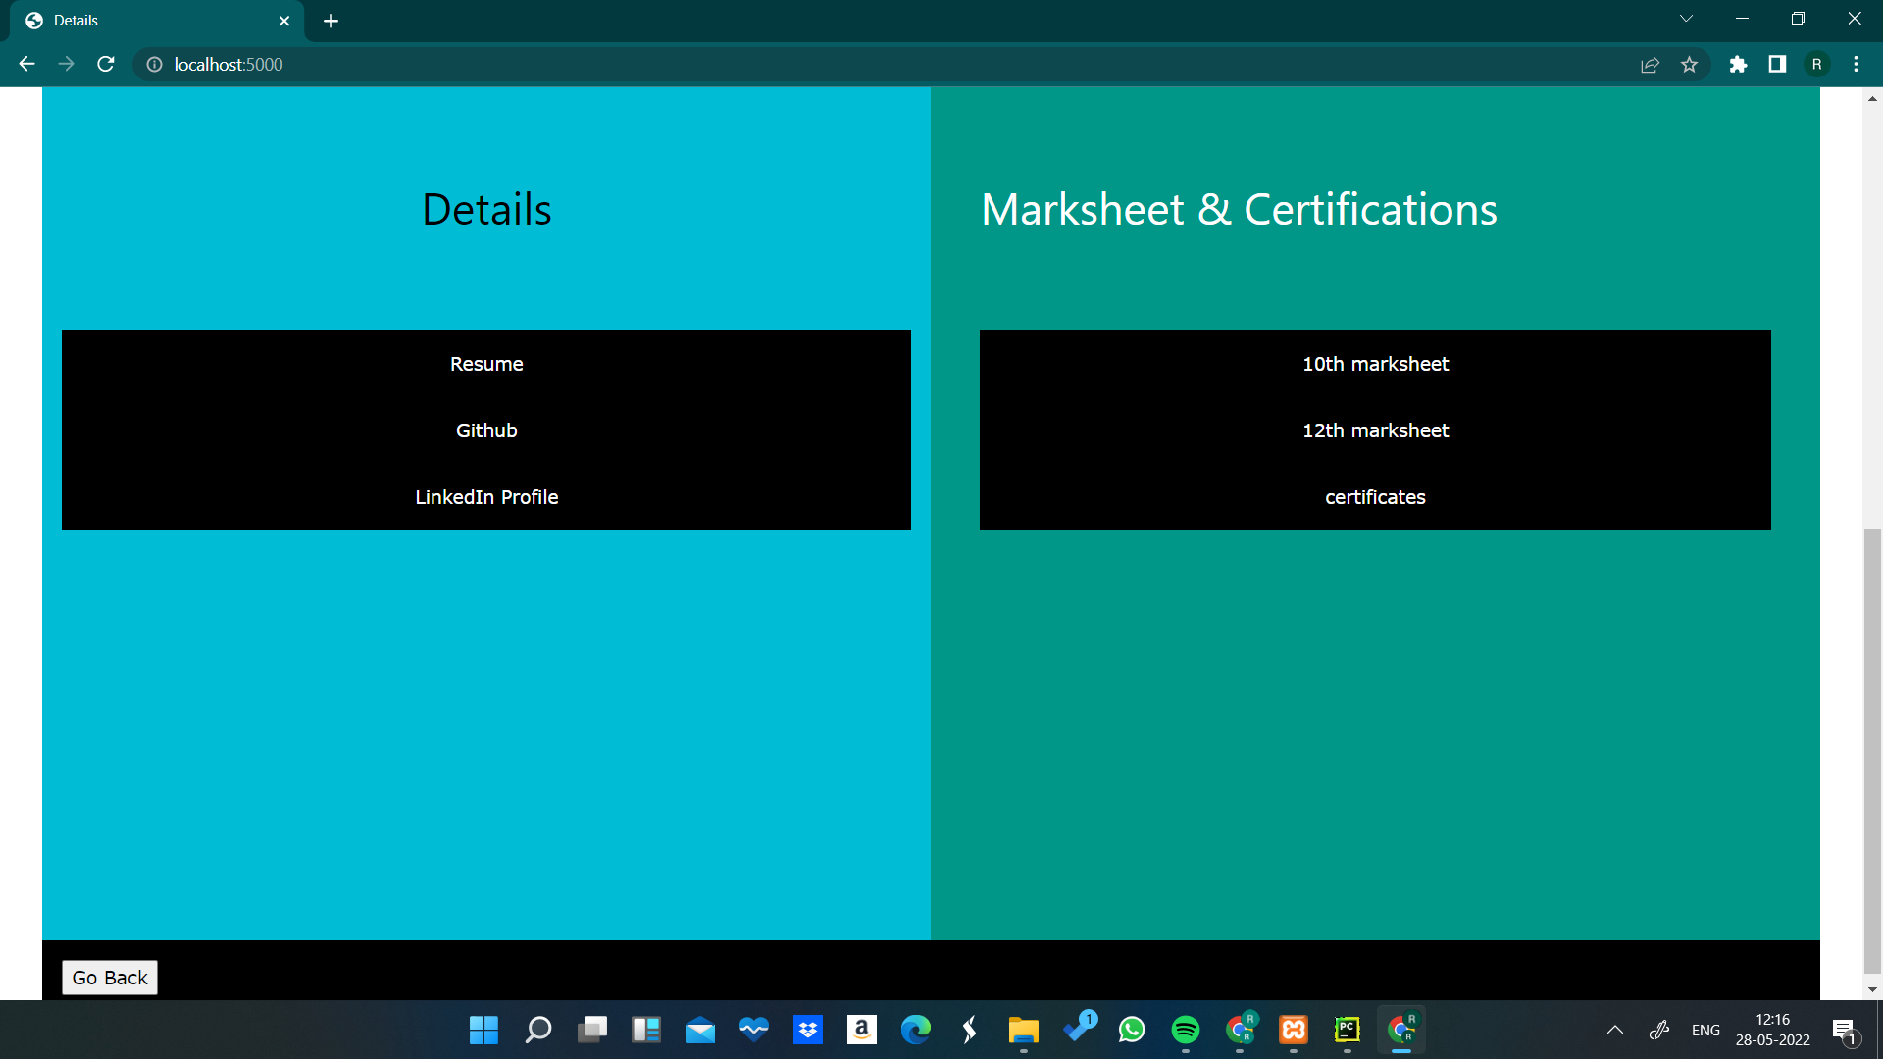1883x1059 pixels.
Task: Click the Go Back button
Action: 110,978
